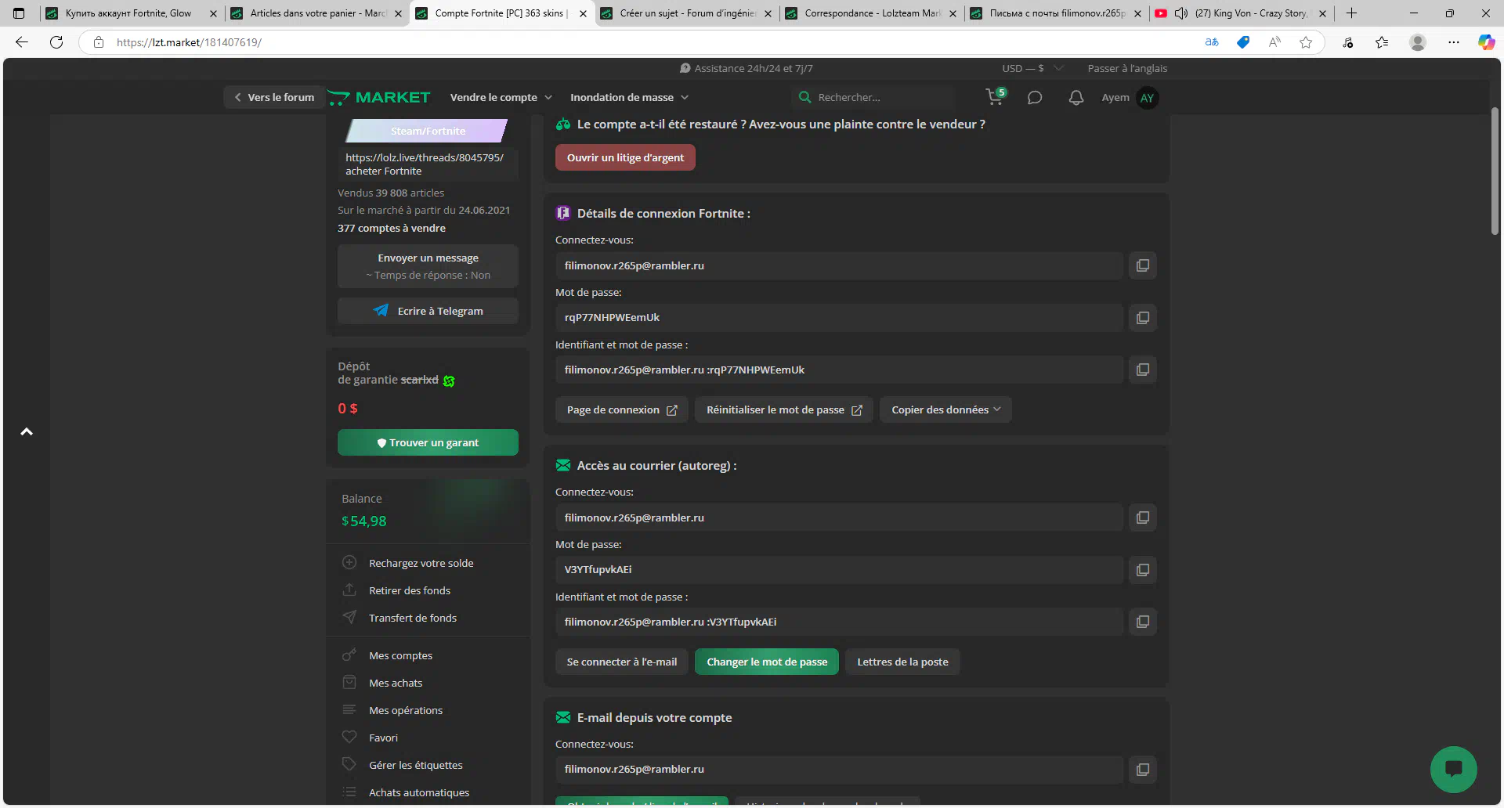Go back Vers le forum
The width and height of the screenshot is (1504, 808).
coord(274,97)
